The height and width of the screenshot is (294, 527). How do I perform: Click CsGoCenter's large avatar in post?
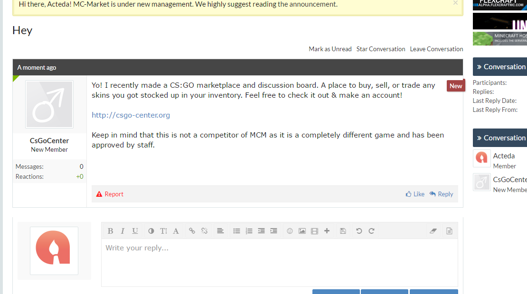tap(49, 104)
